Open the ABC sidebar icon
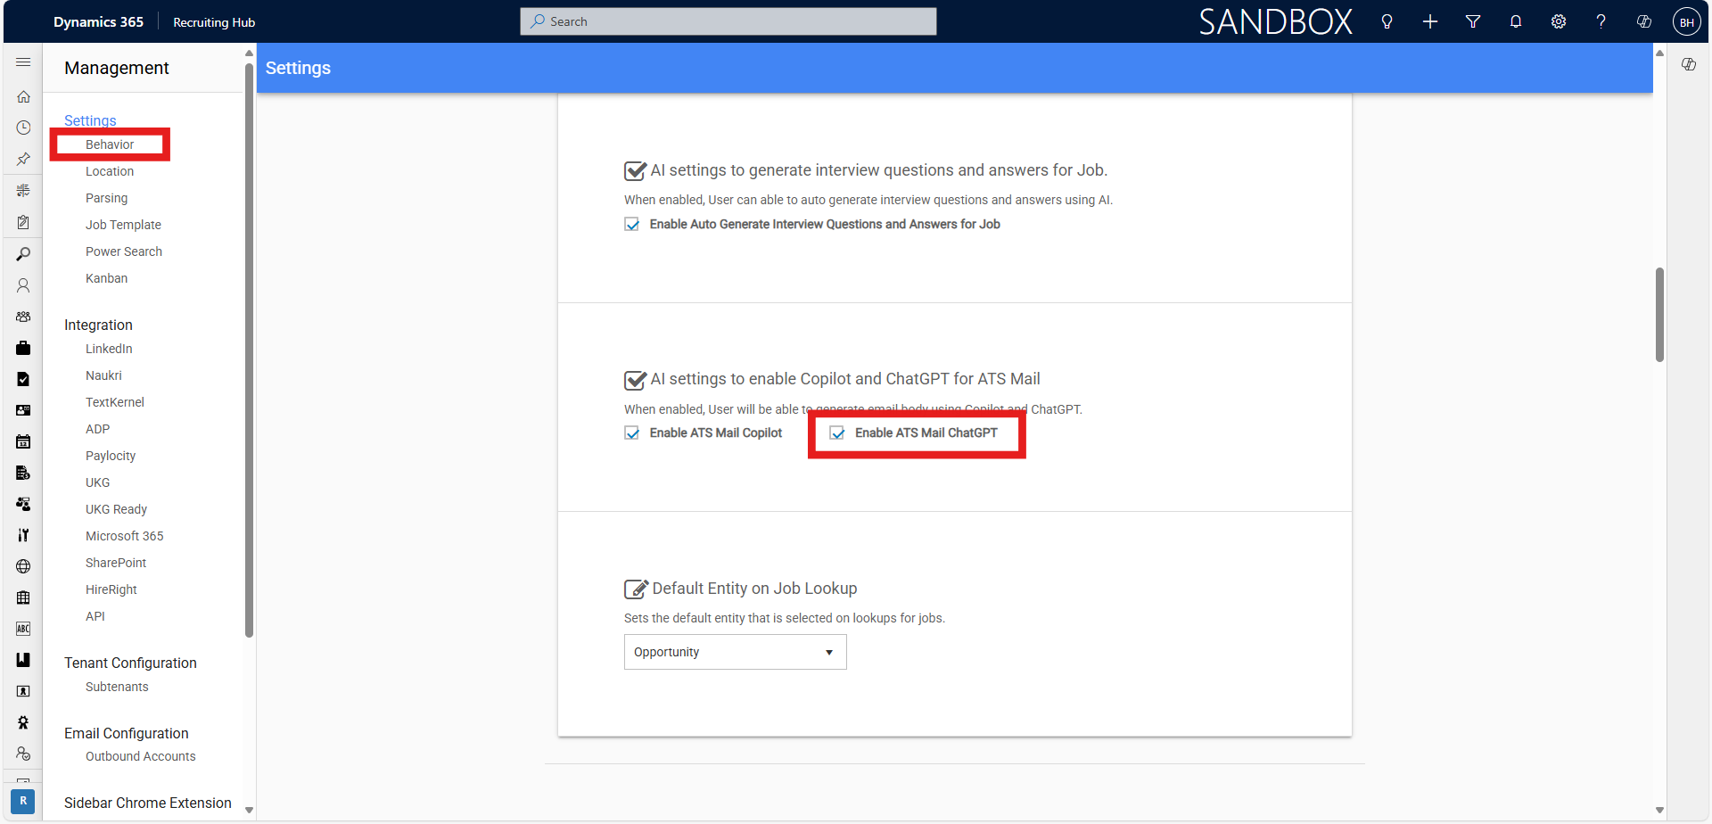1712x824 pixels. pos(23,629)
